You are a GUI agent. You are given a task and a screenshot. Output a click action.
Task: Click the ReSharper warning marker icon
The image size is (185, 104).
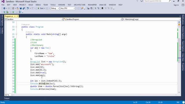coord(179,25)
